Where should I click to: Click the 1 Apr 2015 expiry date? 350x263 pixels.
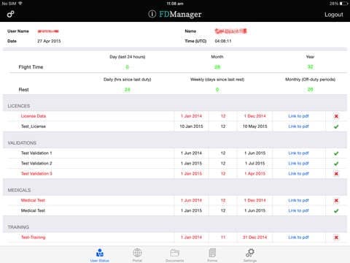(x=254, y=174)
